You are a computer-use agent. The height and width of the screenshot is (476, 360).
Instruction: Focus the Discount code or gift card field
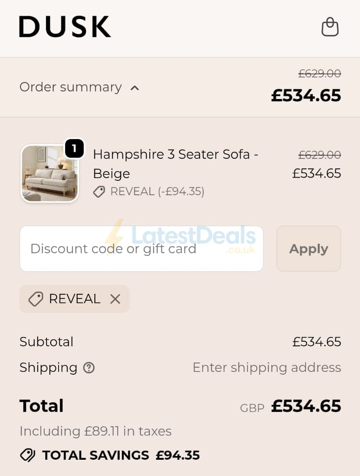141,249
